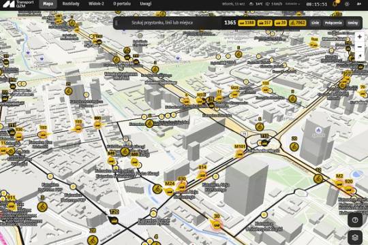Select tram T20 vehicle marker
368x245 pixels.
pyautogui.click(x=114, y=220)
